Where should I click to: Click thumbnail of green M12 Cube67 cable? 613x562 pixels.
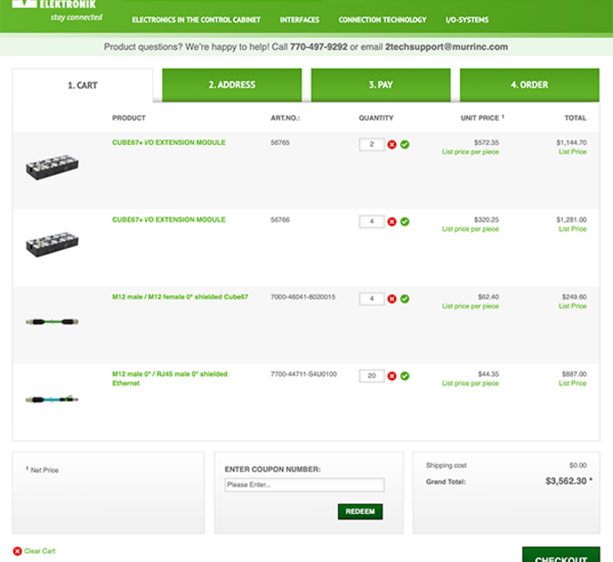click(52, 322)
